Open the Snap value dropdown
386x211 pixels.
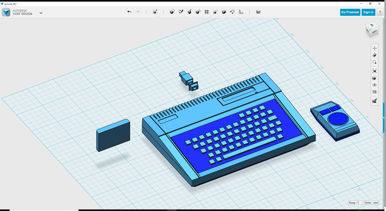[x=355, y=203]
